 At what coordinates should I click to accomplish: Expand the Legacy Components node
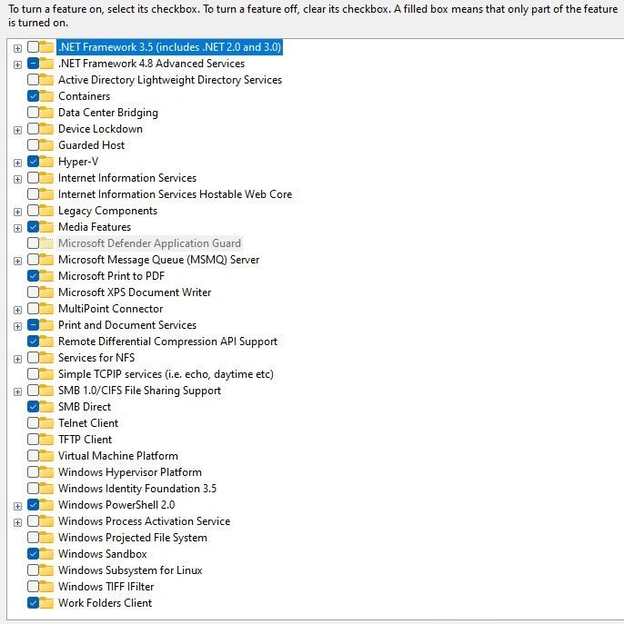coord(17,212)
